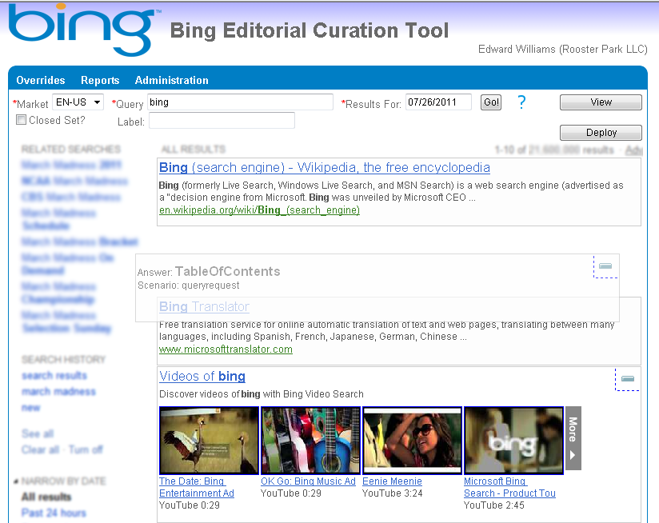This screenshot has height=523, width=659.
Task: Click the 'YouTube 2:45' duration text
Action: 493,505
